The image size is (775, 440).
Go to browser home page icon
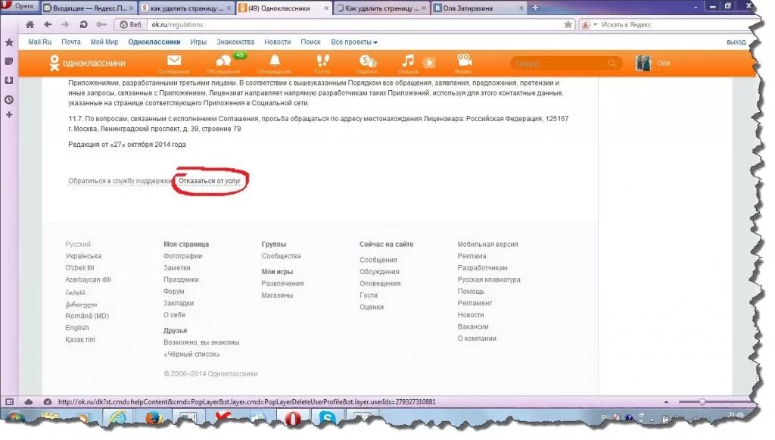pyautogui.click(x=30, y=24)
